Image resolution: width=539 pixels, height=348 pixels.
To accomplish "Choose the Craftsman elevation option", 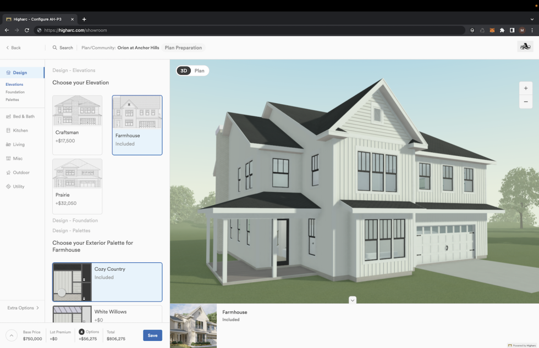I will (77, 125).
